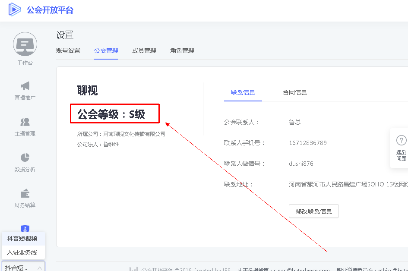This screenshot has height=271, width=408.
Task: Click the guild name 聊视
Action: (x=87, y=91)
